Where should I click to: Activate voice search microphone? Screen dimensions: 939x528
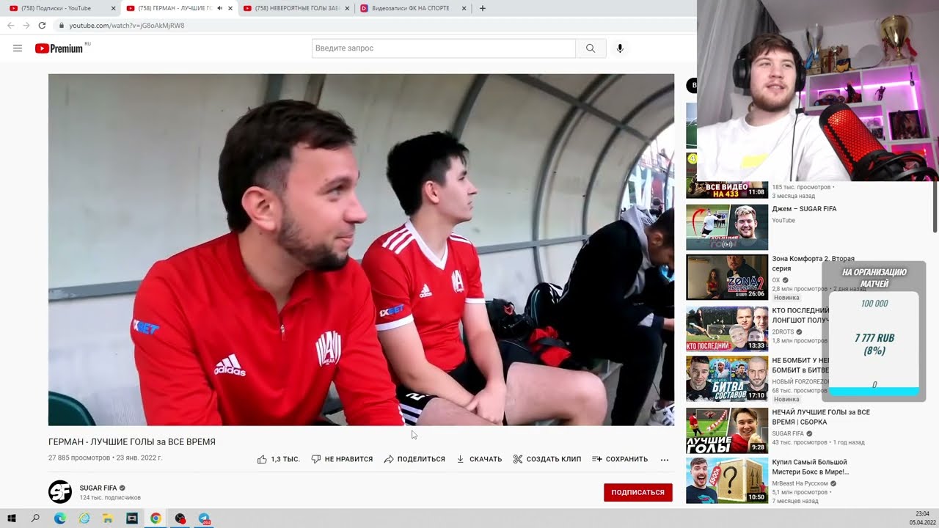(620, 48)
